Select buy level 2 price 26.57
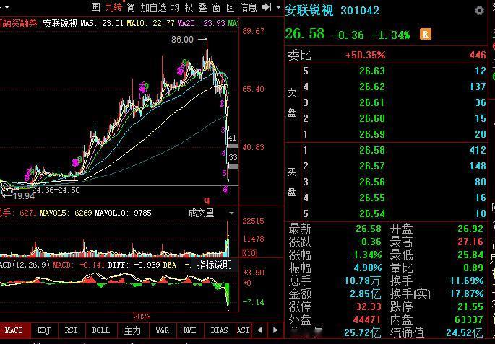The width and height of the screenshot is (495, 344). (372, 166)
